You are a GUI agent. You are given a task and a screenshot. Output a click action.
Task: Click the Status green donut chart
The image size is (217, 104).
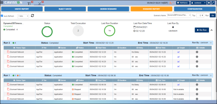[47, 32]
